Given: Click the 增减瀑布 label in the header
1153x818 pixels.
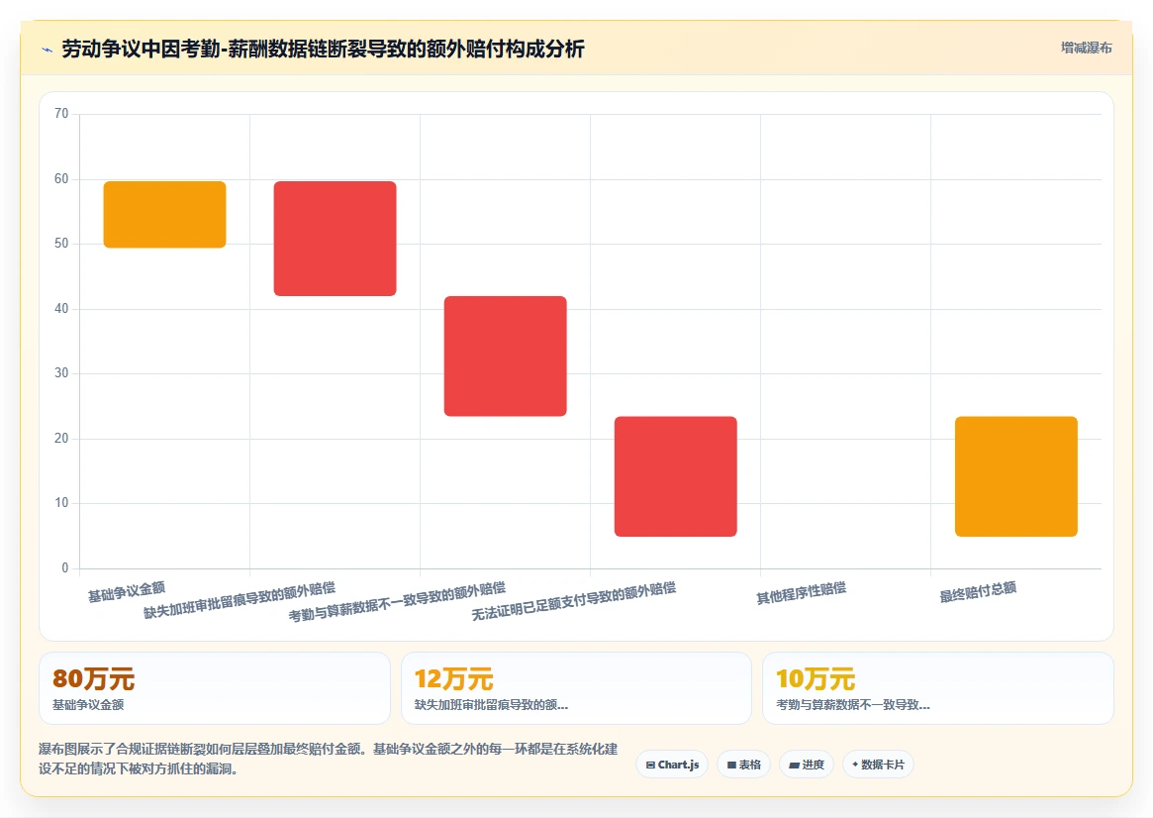Looking at the screenshot, I should (x=1086, y=48).
